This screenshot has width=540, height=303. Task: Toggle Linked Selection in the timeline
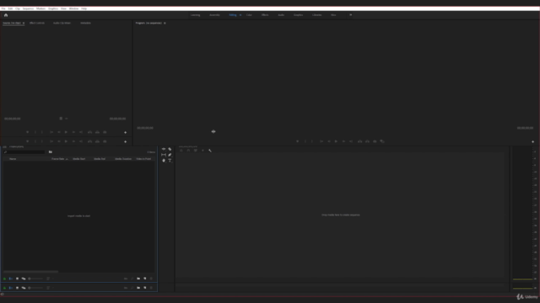tap(196, 151)
